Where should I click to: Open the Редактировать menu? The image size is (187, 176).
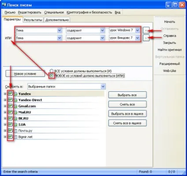[30, 12]
